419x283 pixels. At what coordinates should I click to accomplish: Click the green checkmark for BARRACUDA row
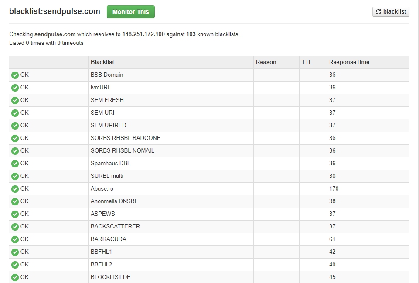point(15,239)
